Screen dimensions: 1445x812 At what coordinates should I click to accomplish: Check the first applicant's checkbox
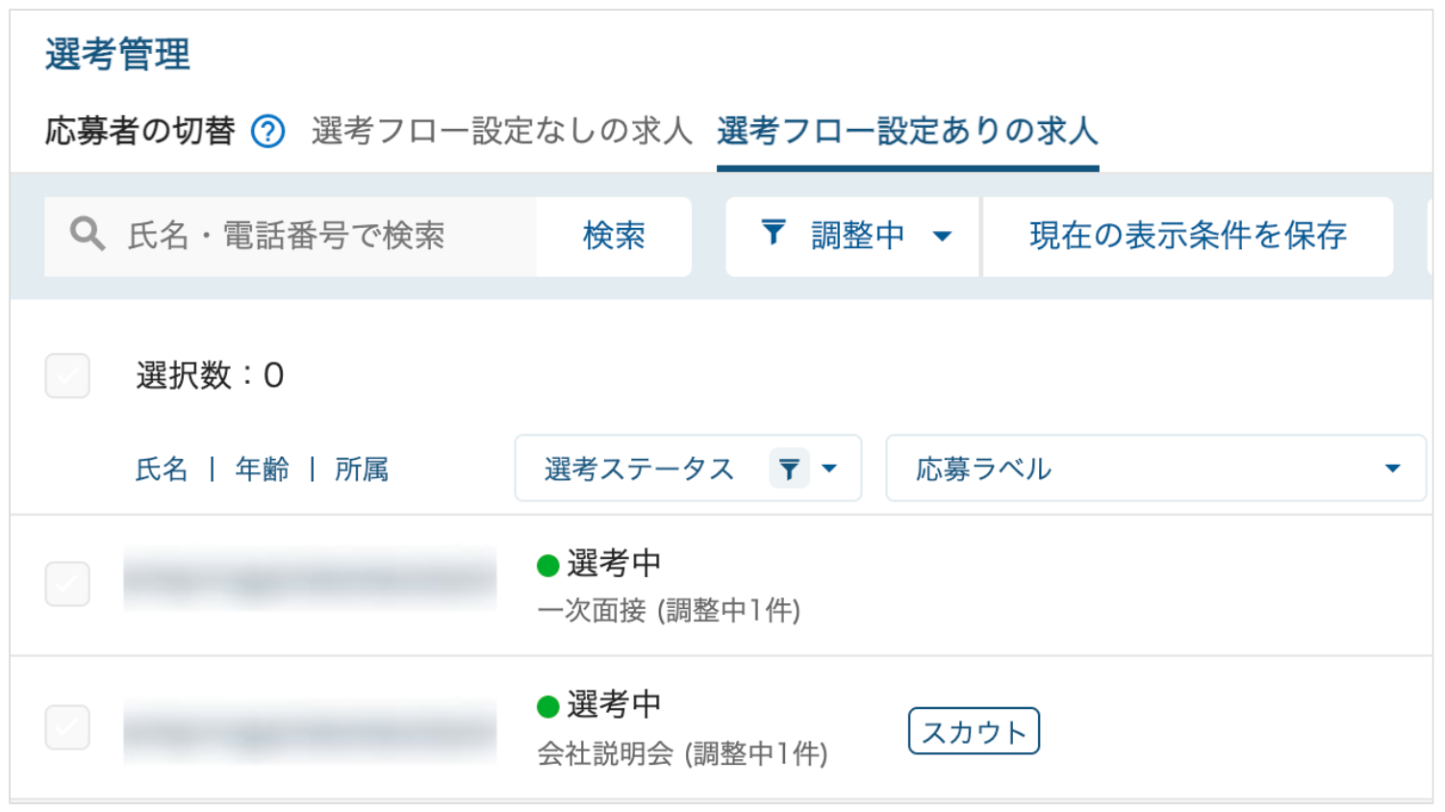(x=67, y=584)
